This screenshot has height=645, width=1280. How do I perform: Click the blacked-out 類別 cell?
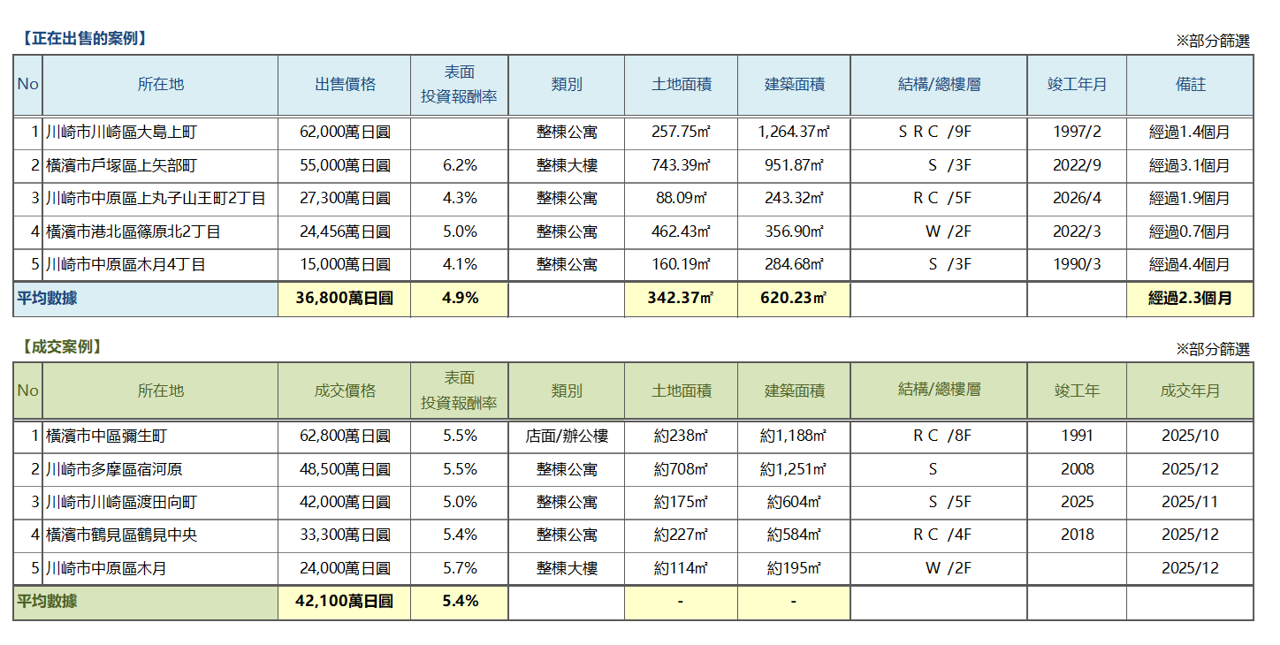pyautogui.click(x=567, y=436)
